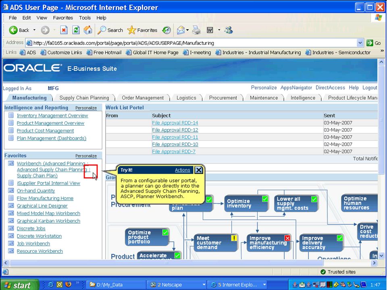Switch to the Order Management tab

click(x=143, y=98)
